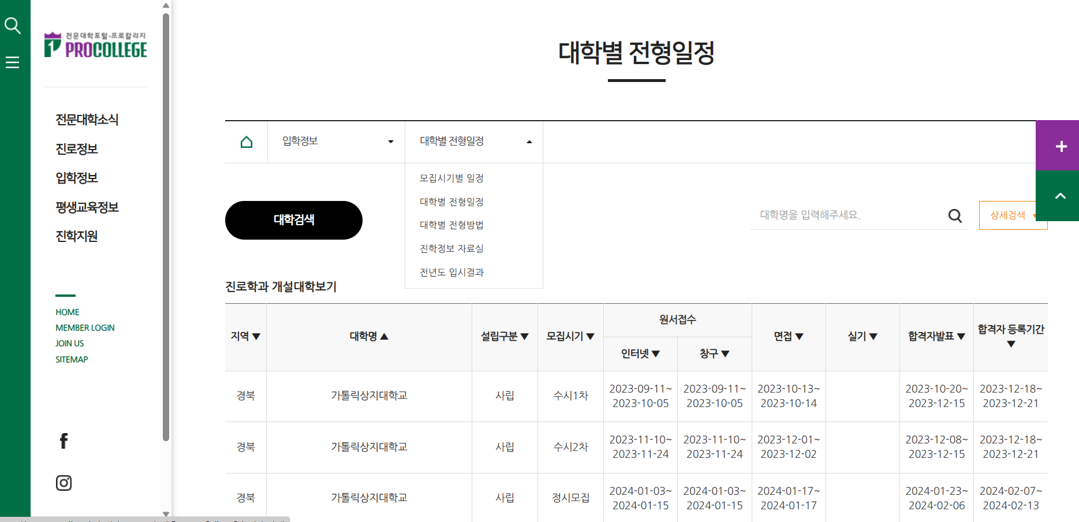Click 2024-01-23~2024-02-06 result announcement cell

(x=936, y=498)
